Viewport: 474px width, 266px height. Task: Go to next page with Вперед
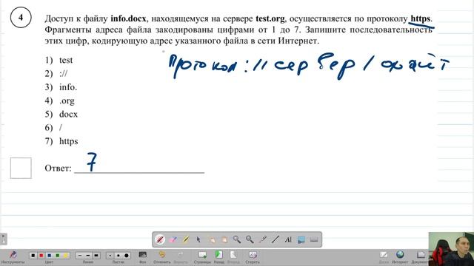pyautogui.click(x=233, y=257)
